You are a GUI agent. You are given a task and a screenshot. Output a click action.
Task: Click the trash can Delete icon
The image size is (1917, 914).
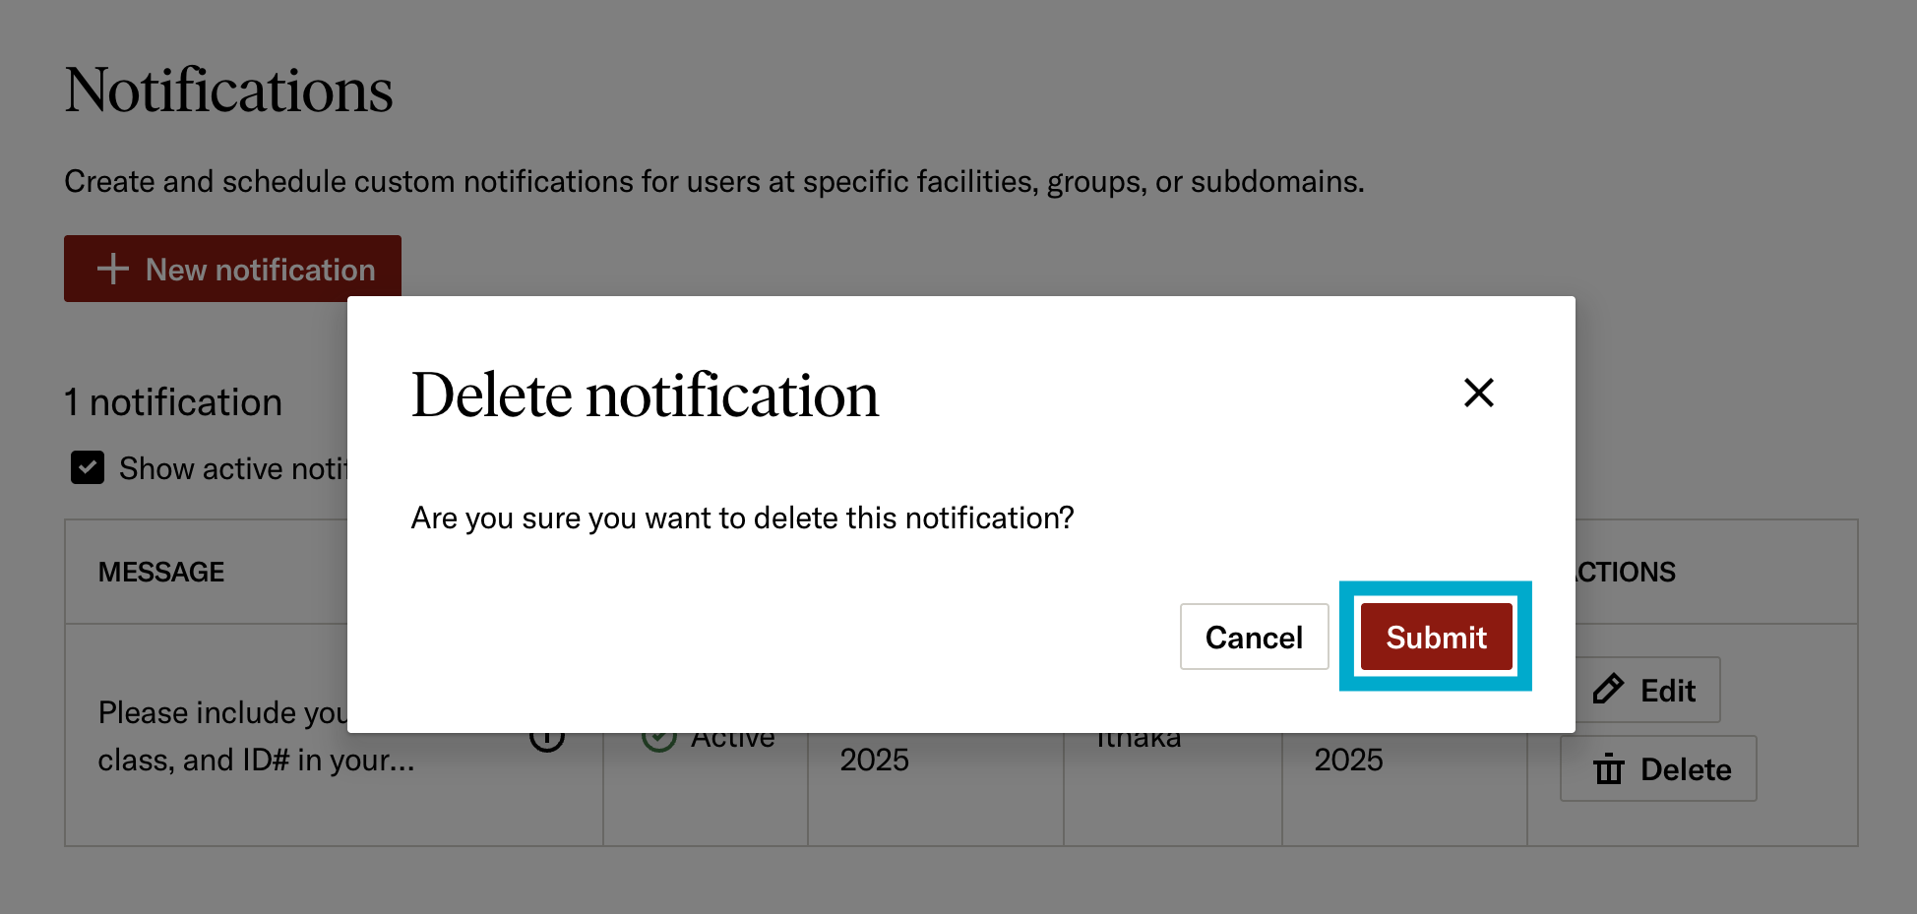tap(1608, 768)
